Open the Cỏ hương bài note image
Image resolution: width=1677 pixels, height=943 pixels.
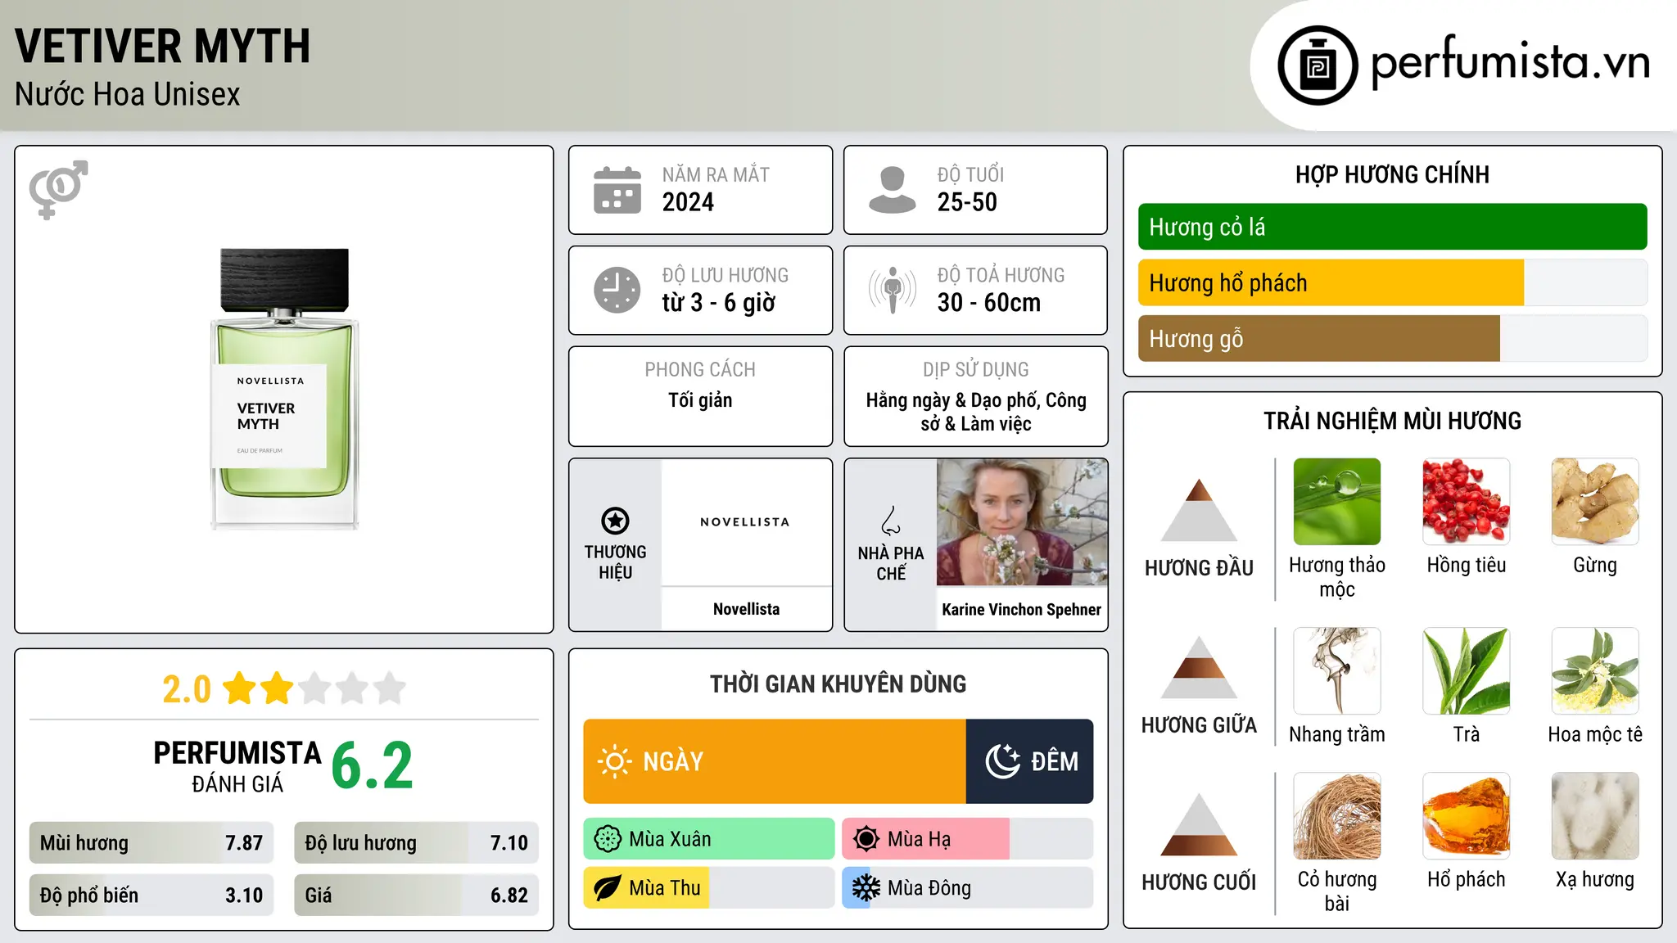tap(1337, 816)
